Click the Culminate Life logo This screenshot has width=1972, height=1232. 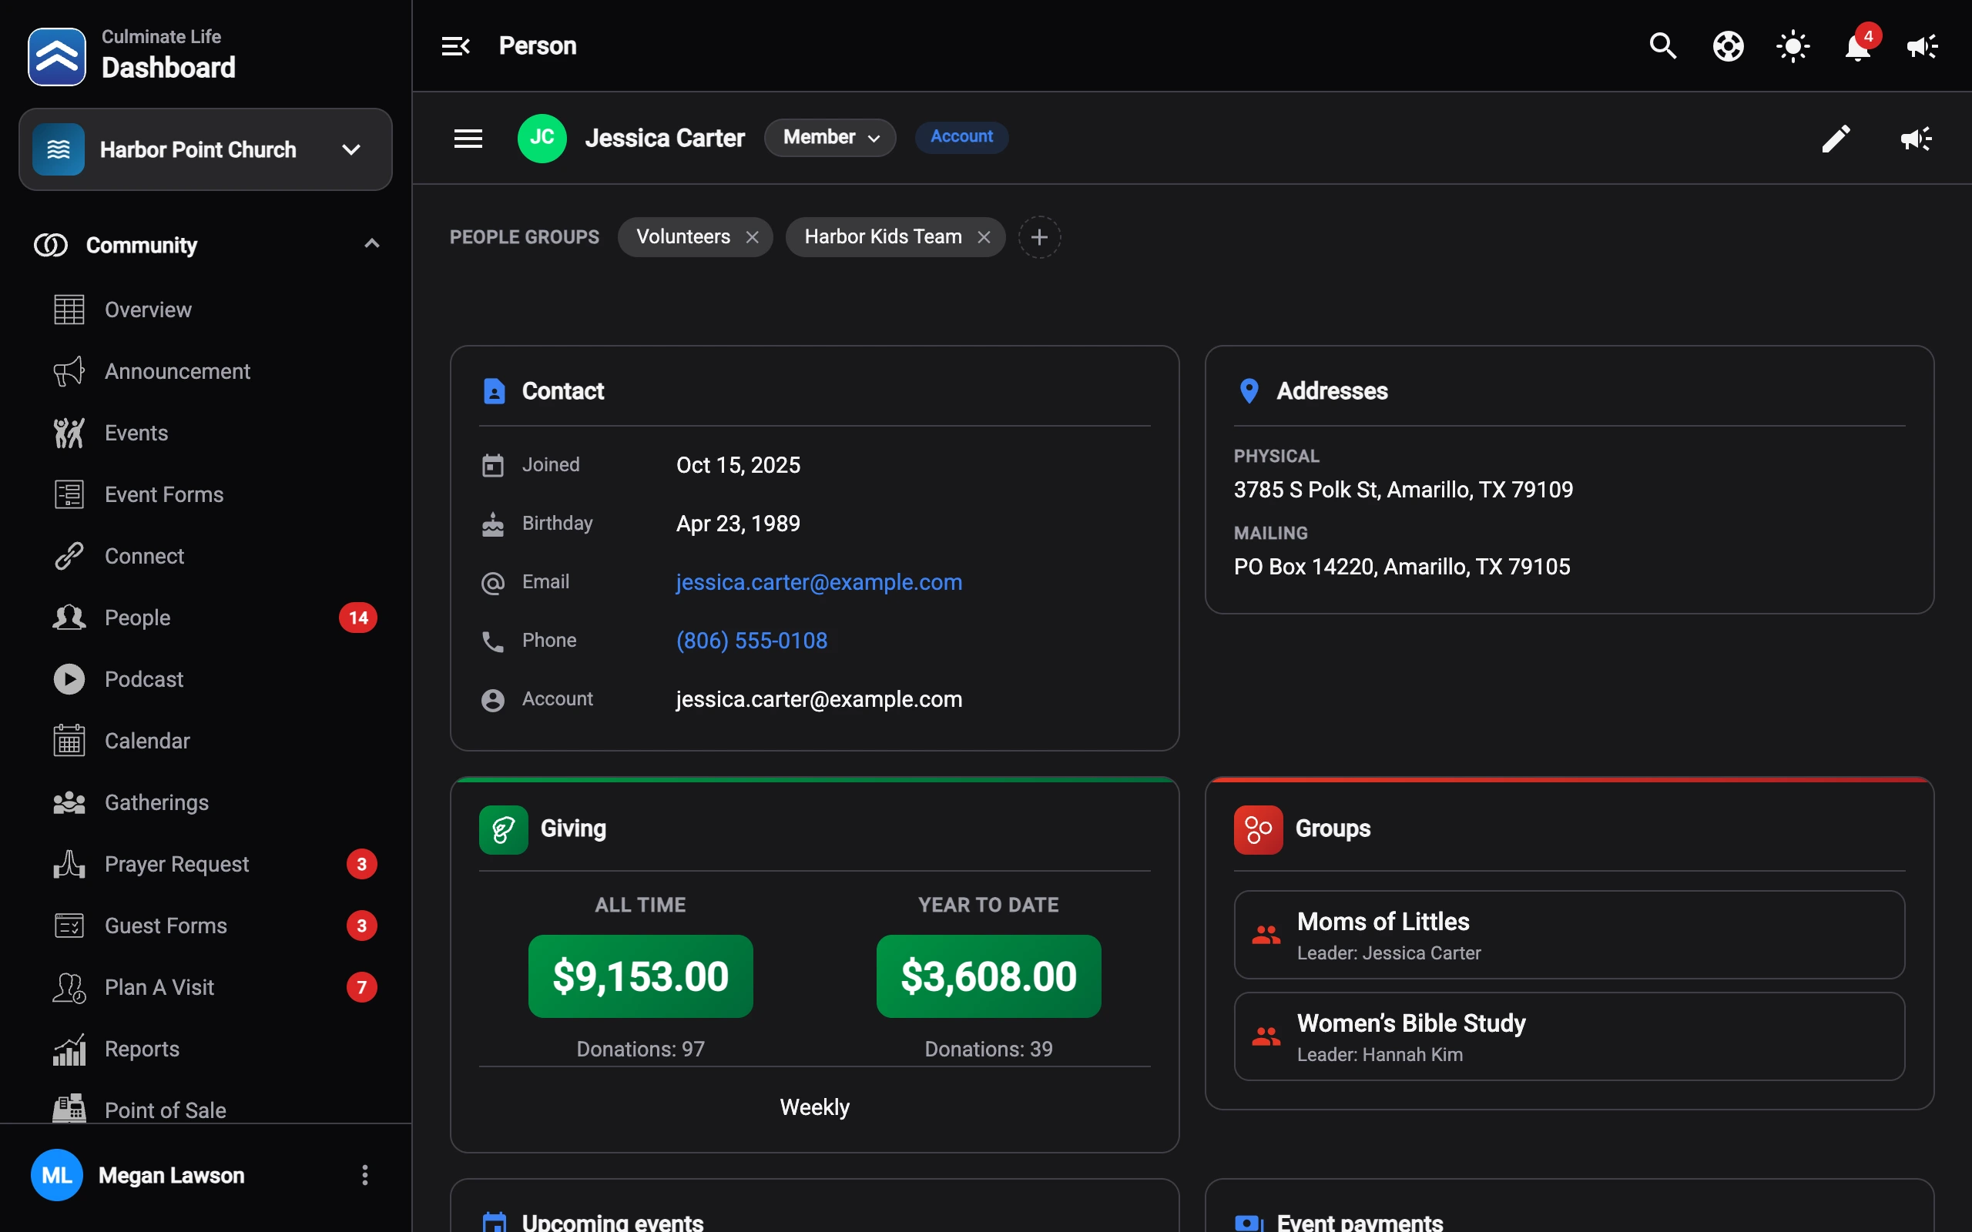56,56
